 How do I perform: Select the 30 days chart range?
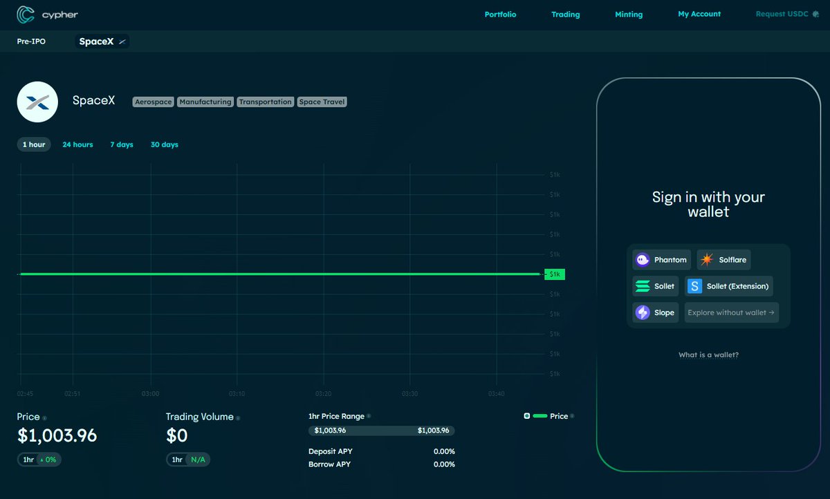click(x=165, y=144)
